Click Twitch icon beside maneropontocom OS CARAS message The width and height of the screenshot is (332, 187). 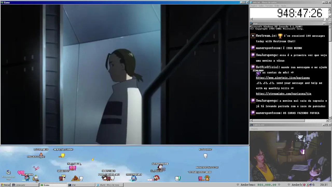(253, 113)
